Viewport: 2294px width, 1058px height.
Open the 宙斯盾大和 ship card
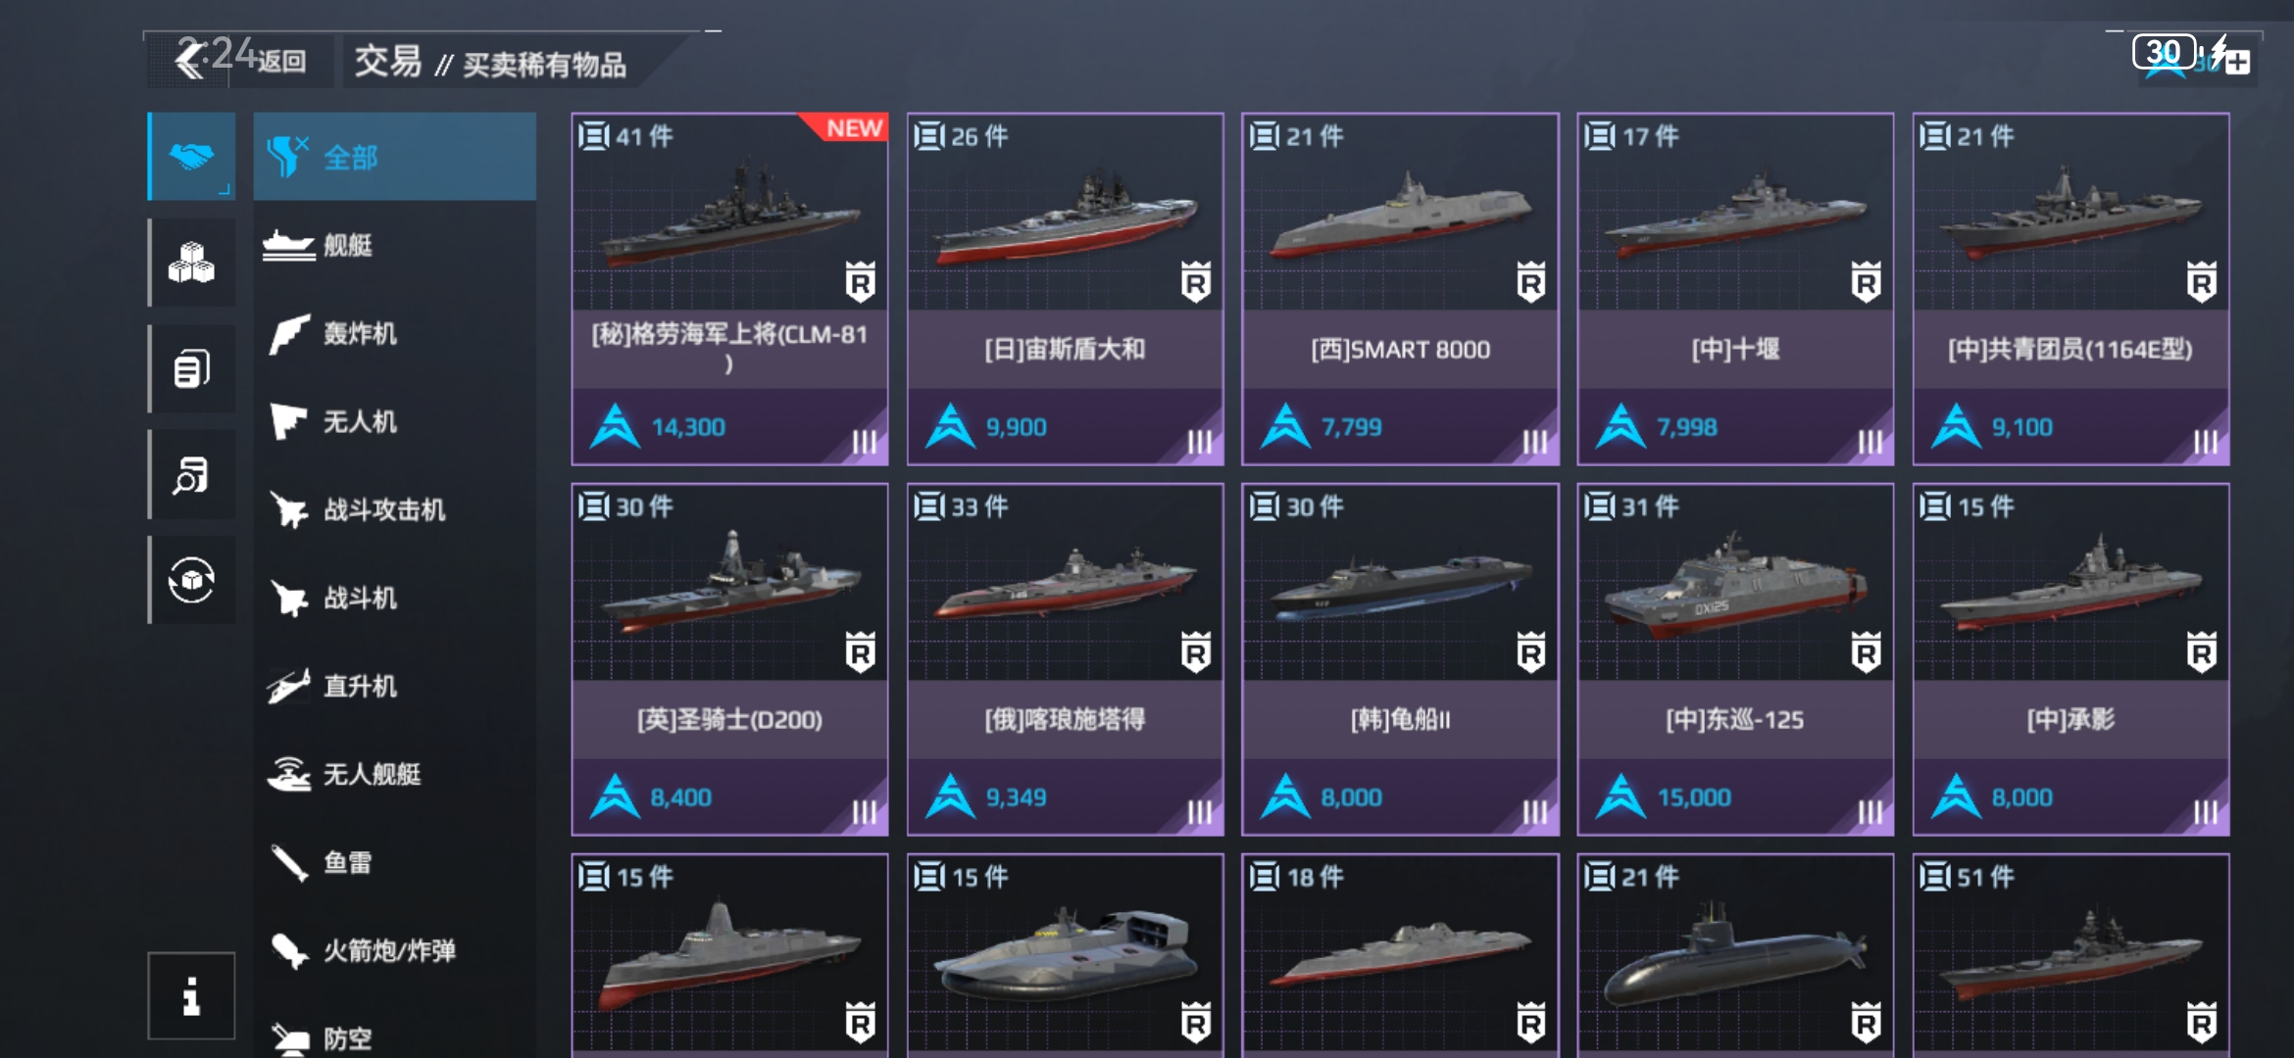(x=1066, y=289)
